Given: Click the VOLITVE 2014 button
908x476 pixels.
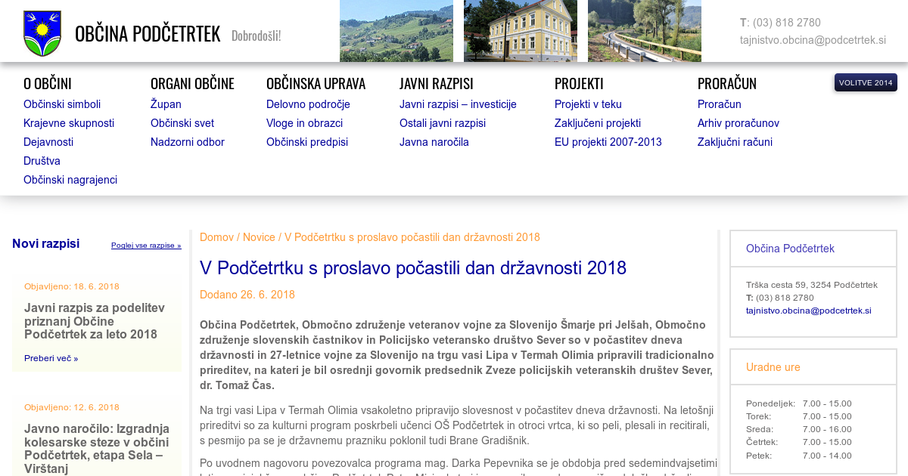Looking at the screenshot, I should [866, 82].
